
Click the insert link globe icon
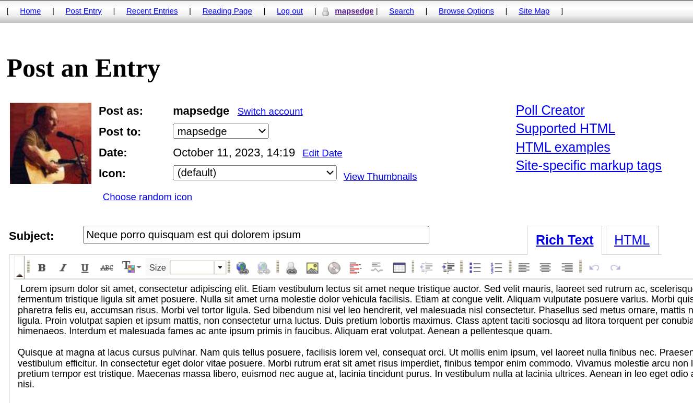pos(242,268)
